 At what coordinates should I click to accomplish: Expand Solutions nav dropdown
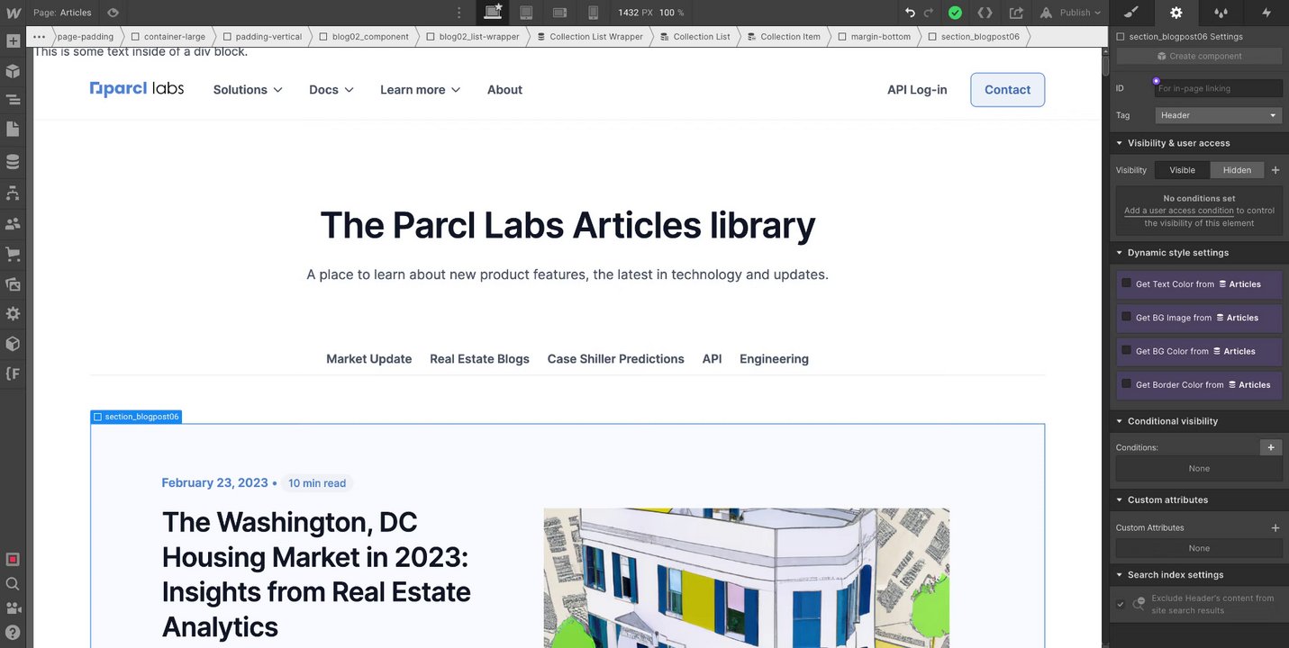tap(248, 90)
